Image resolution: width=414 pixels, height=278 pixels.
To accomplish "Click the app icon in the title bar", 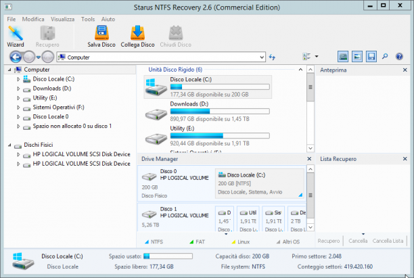I will pos(8,7).
